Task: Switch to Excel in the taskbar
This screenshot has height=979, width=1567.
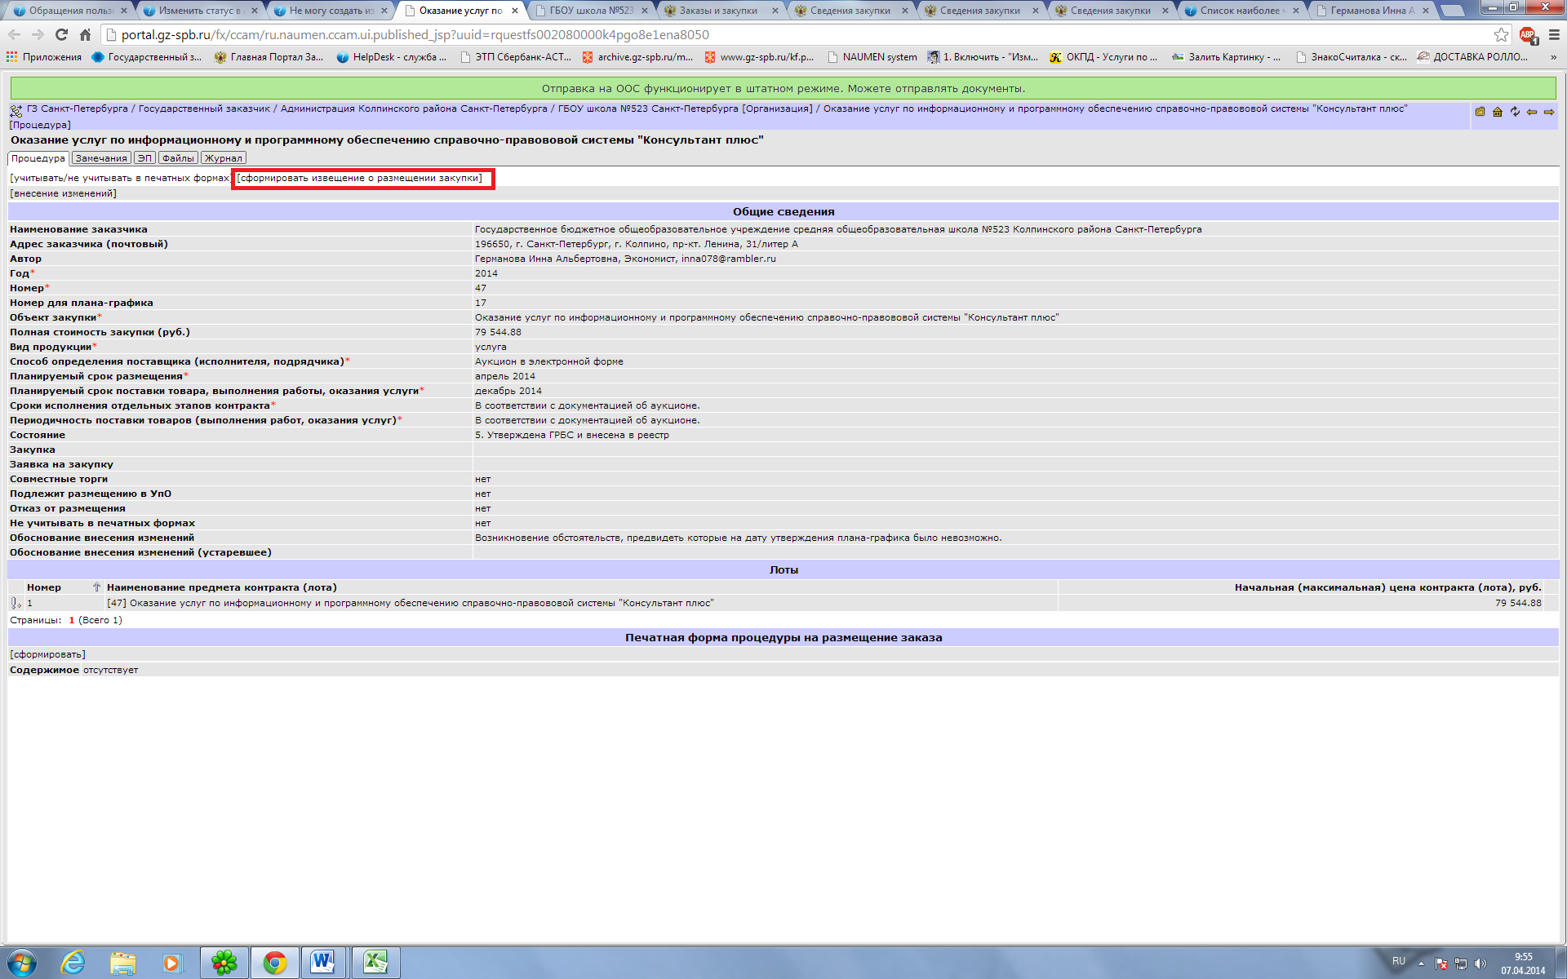Action: tap(375, 963)
